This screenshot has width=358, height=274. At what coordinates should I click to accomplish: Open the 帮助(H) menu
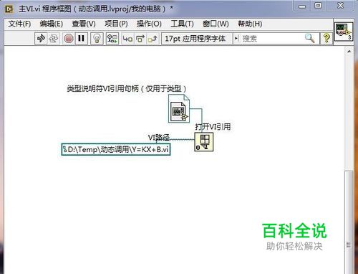pyautogui.click(x=250, y=24)
